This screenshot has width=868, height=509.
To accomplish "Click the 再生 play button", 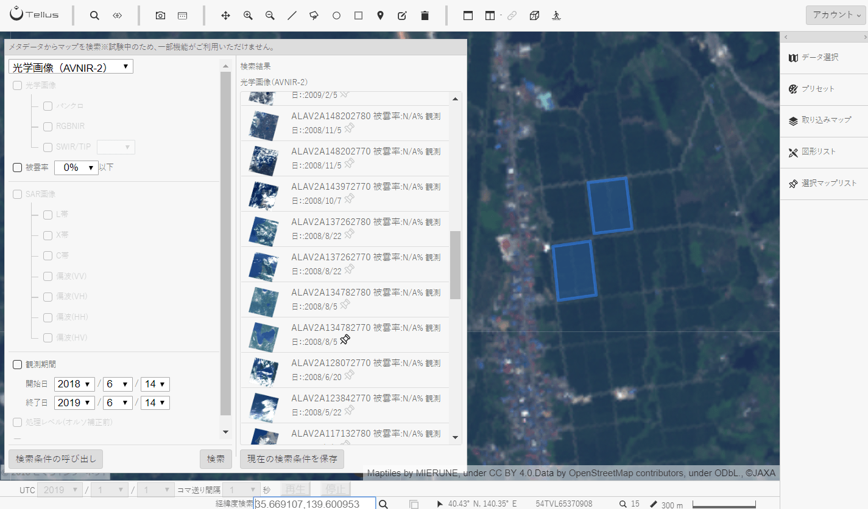I will (295, 490).
